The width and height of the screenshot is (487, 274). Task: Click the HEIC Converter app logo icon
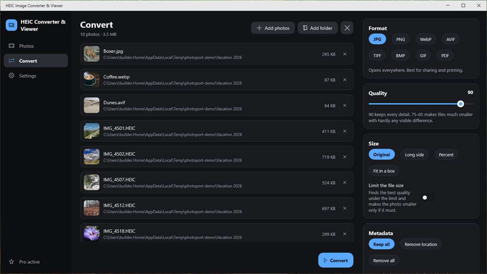click(11, 25)
